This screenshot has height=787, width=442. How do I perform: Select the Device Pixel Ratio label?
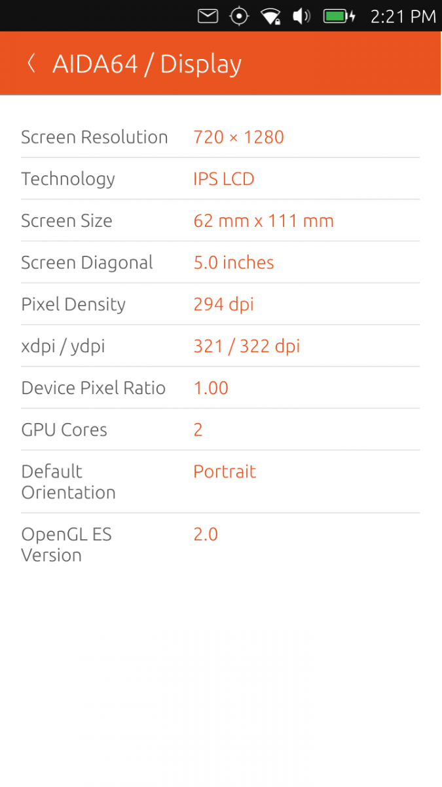(x=93, y=388)
